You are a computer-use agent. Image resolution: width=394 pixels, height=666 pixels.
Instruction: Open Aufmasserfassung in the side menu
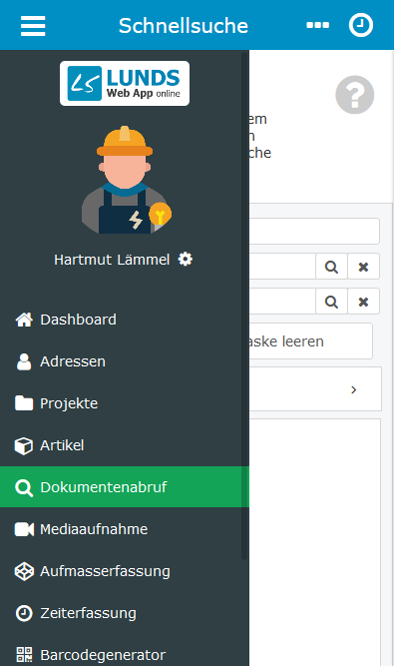point(125,571)
